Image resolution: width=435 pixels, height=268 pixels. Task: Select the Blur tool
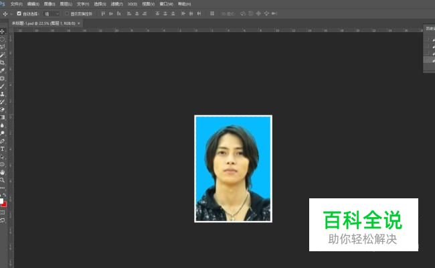2,125
